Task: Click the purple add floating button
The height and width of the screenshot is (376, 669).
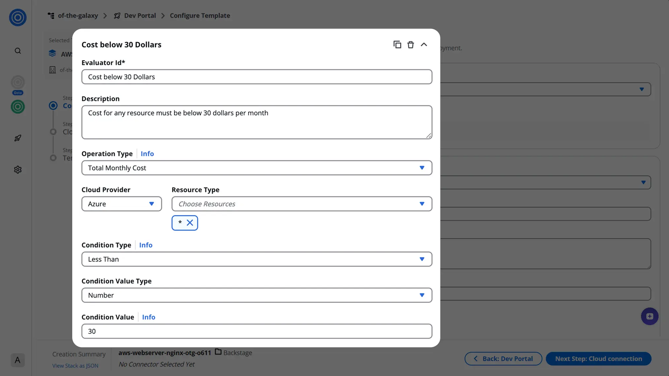Action: click(x=650, y=316)
